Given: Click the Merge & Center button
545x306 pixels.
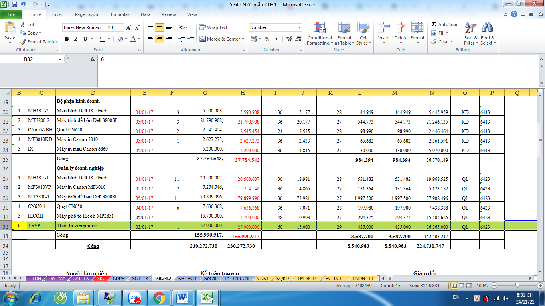Looking at the screenshot, I should pyautogui.click(x=219, y=39).
